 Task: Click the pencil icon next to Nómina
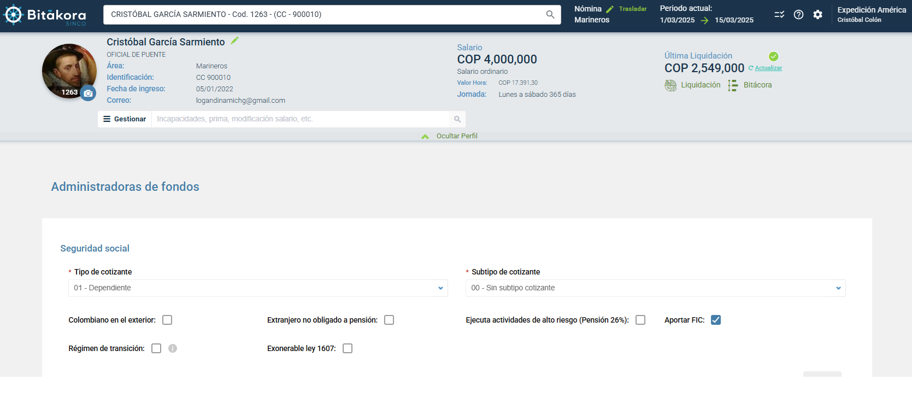pos(610,9)
